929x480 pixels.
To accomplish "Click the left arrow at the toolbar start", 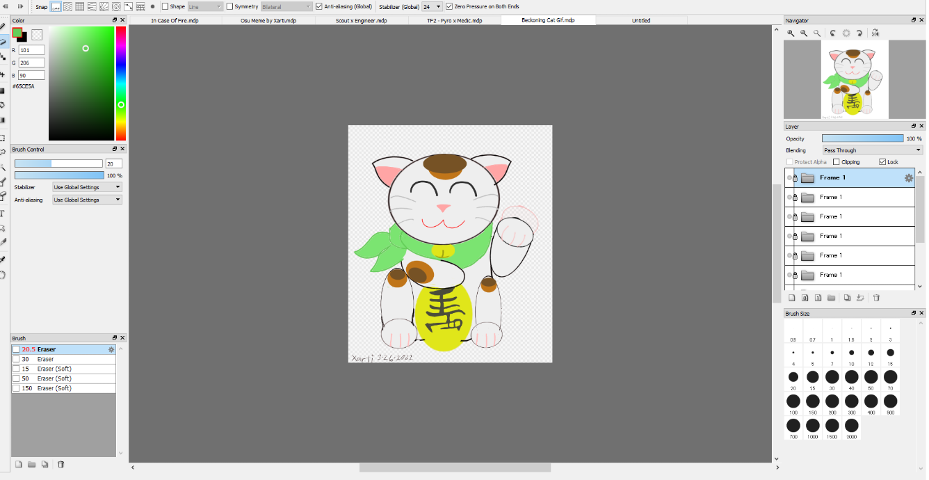I will [6, 6].
